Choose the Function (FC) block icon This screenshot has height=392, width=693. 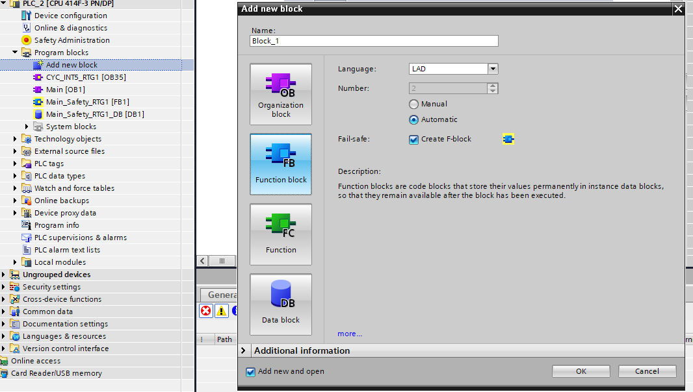click(281, 234)
